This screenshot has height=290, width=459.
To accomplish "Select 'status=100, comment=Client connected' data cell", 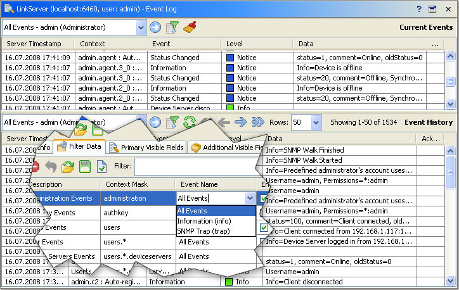I will coord(340,221).
